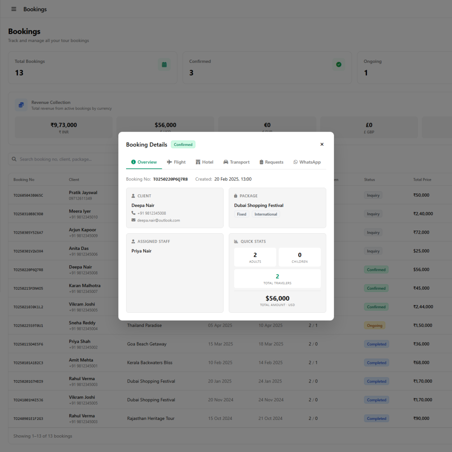This screenshot has width=452, height=452.
Task: Click booking number TO250305Y5Z6A7
Action: pos(28,233)
